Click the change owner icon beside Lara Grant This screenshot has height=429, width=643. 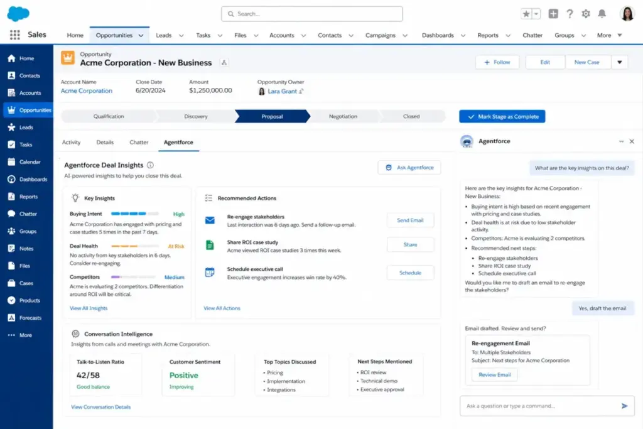[301, 91]
